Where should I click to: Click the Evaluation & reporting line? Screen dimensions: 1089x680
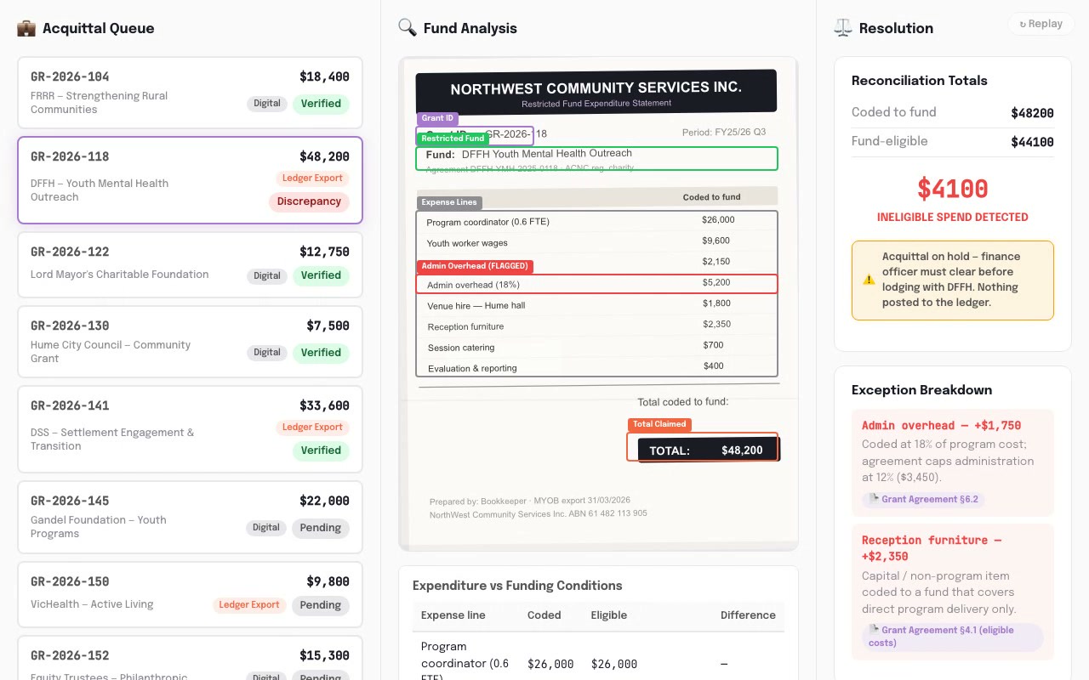[596, 367]
